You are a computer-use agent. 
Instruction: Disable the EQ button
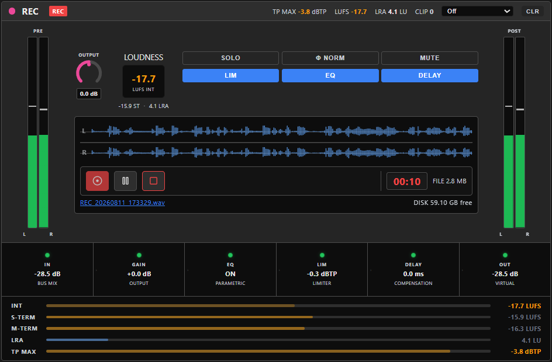[x=330, y=75]
